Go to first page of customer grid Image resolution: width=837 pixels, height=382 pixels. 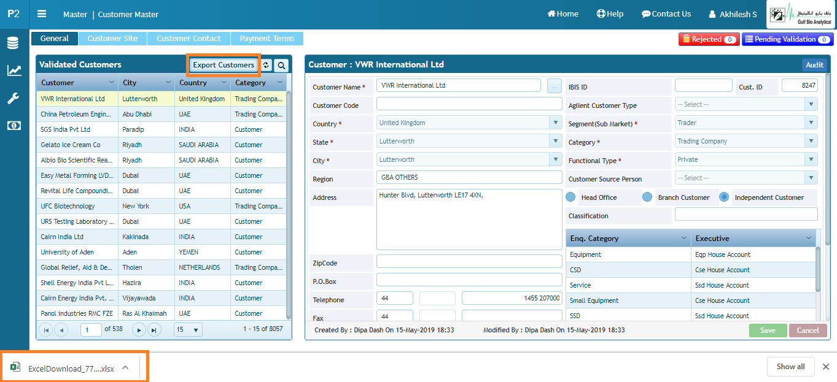click(45, 330)
